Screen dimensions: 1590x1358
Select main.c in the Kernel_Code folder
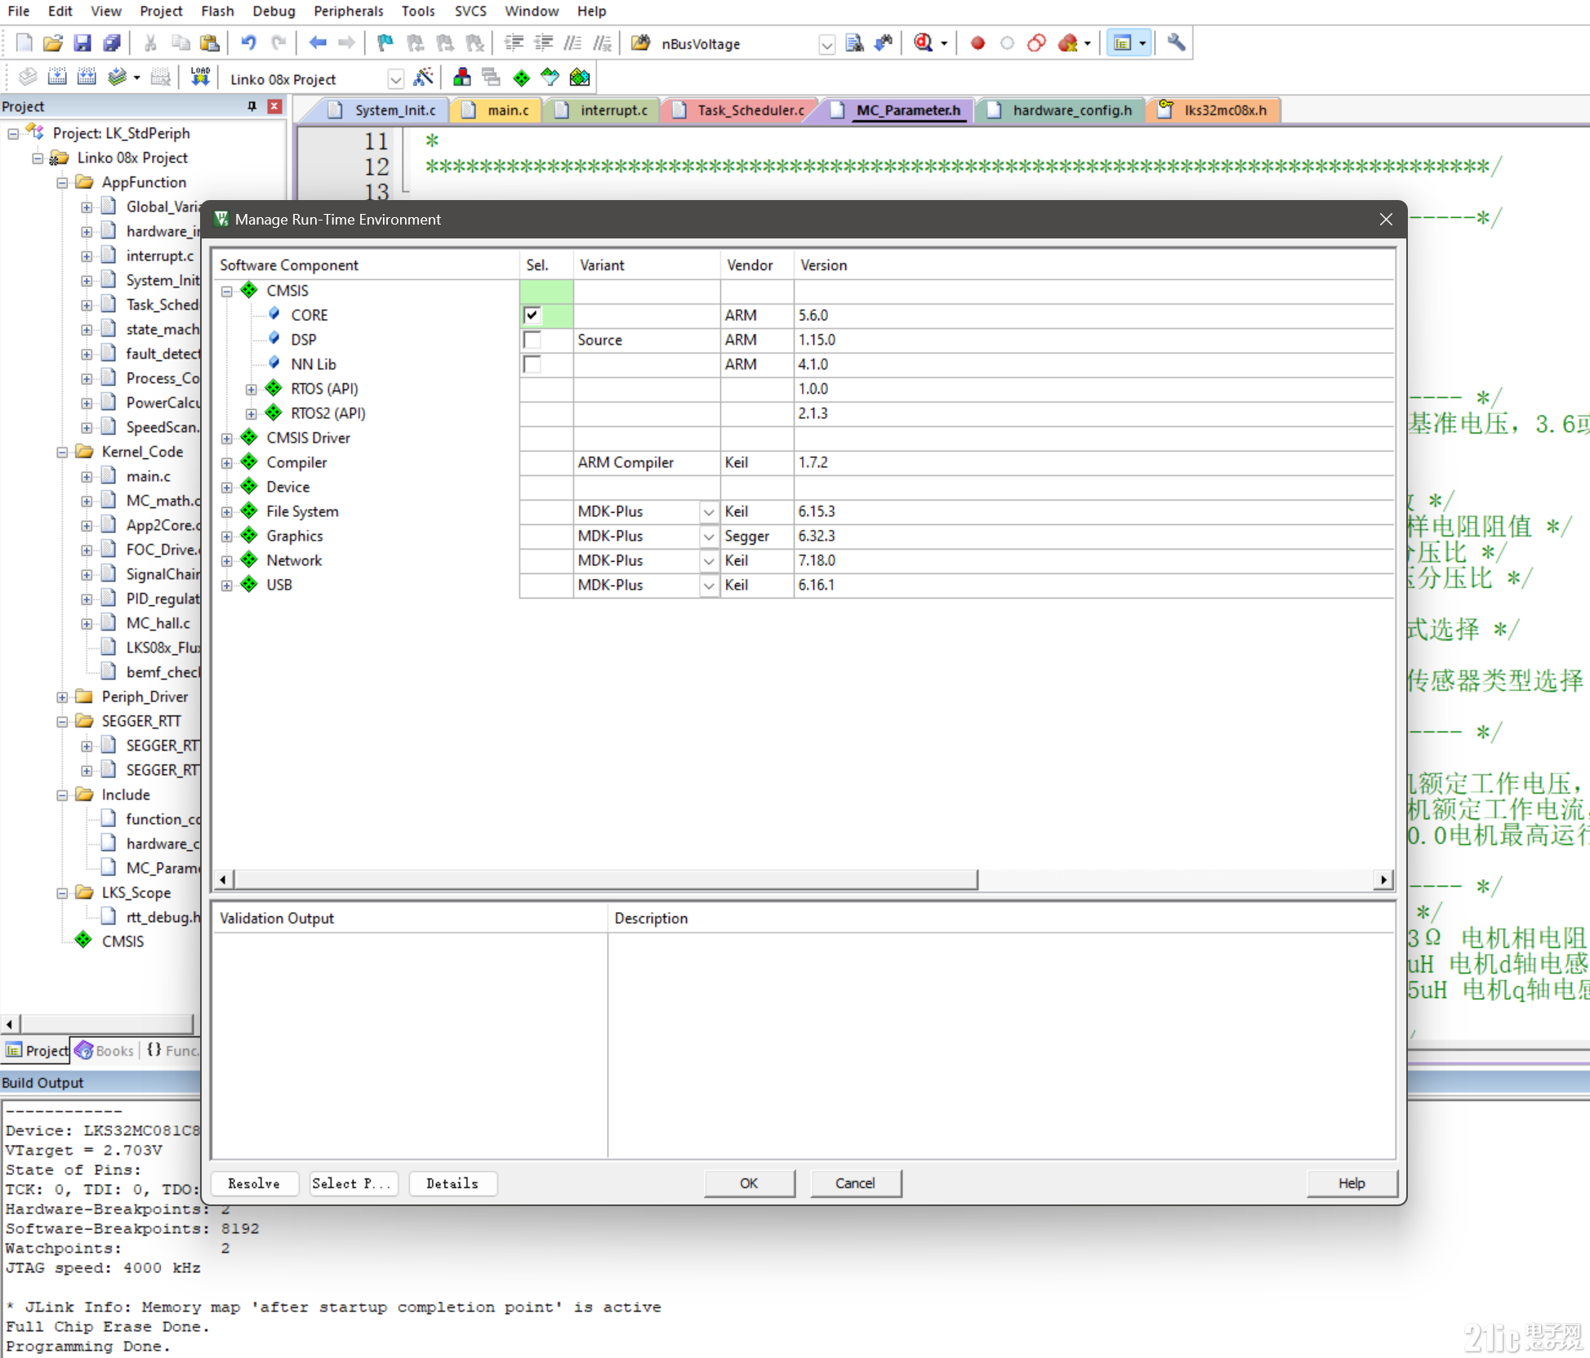click(x=148, y=476)
